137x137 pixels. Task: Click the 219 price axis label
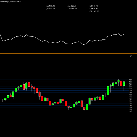coord(130,92)
